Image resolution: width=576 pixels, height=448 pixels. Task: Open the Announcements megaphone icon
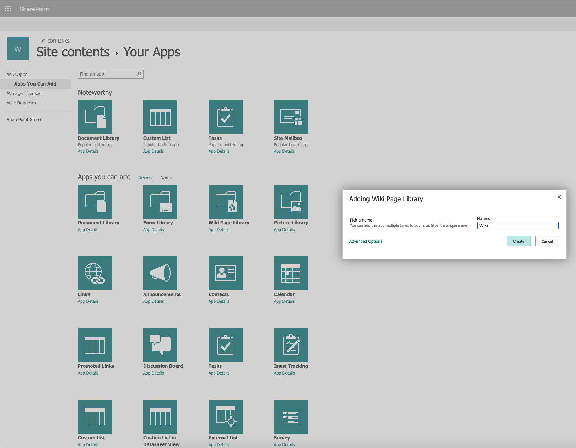(x=160, y=273)
